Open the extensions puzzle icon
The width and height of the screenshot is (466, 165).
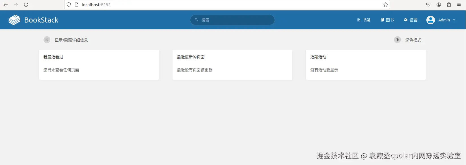449,5
